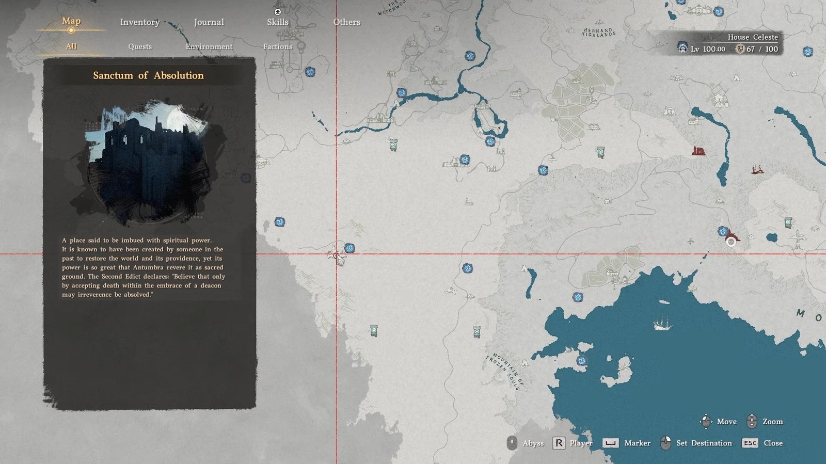Filter the map by Factions
This screenshot has height=464, width=826.
coord(277,46)
